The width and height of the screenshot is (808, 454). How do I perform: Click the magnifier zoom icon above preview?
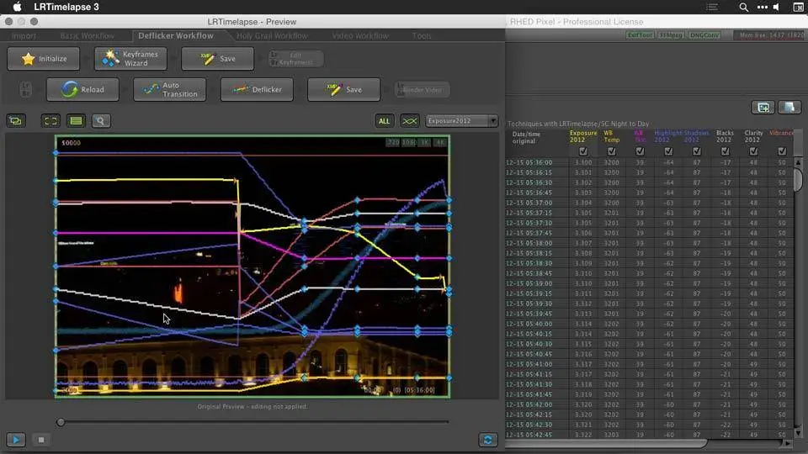pyautogui.click(x=101, y=121)
